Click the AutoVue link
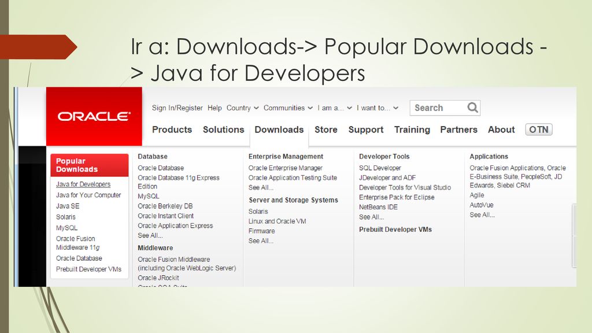 tap(482, 205)
